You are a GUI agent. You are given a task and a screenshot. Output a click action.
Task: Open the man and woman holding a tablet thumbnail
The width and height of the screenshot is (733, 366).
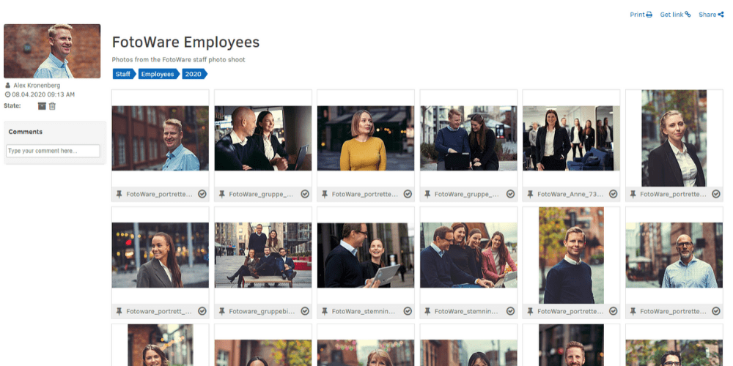(x=366, y=255)
